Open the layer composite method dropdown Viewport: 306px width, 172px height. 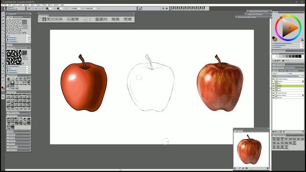(x=280, y=74)
